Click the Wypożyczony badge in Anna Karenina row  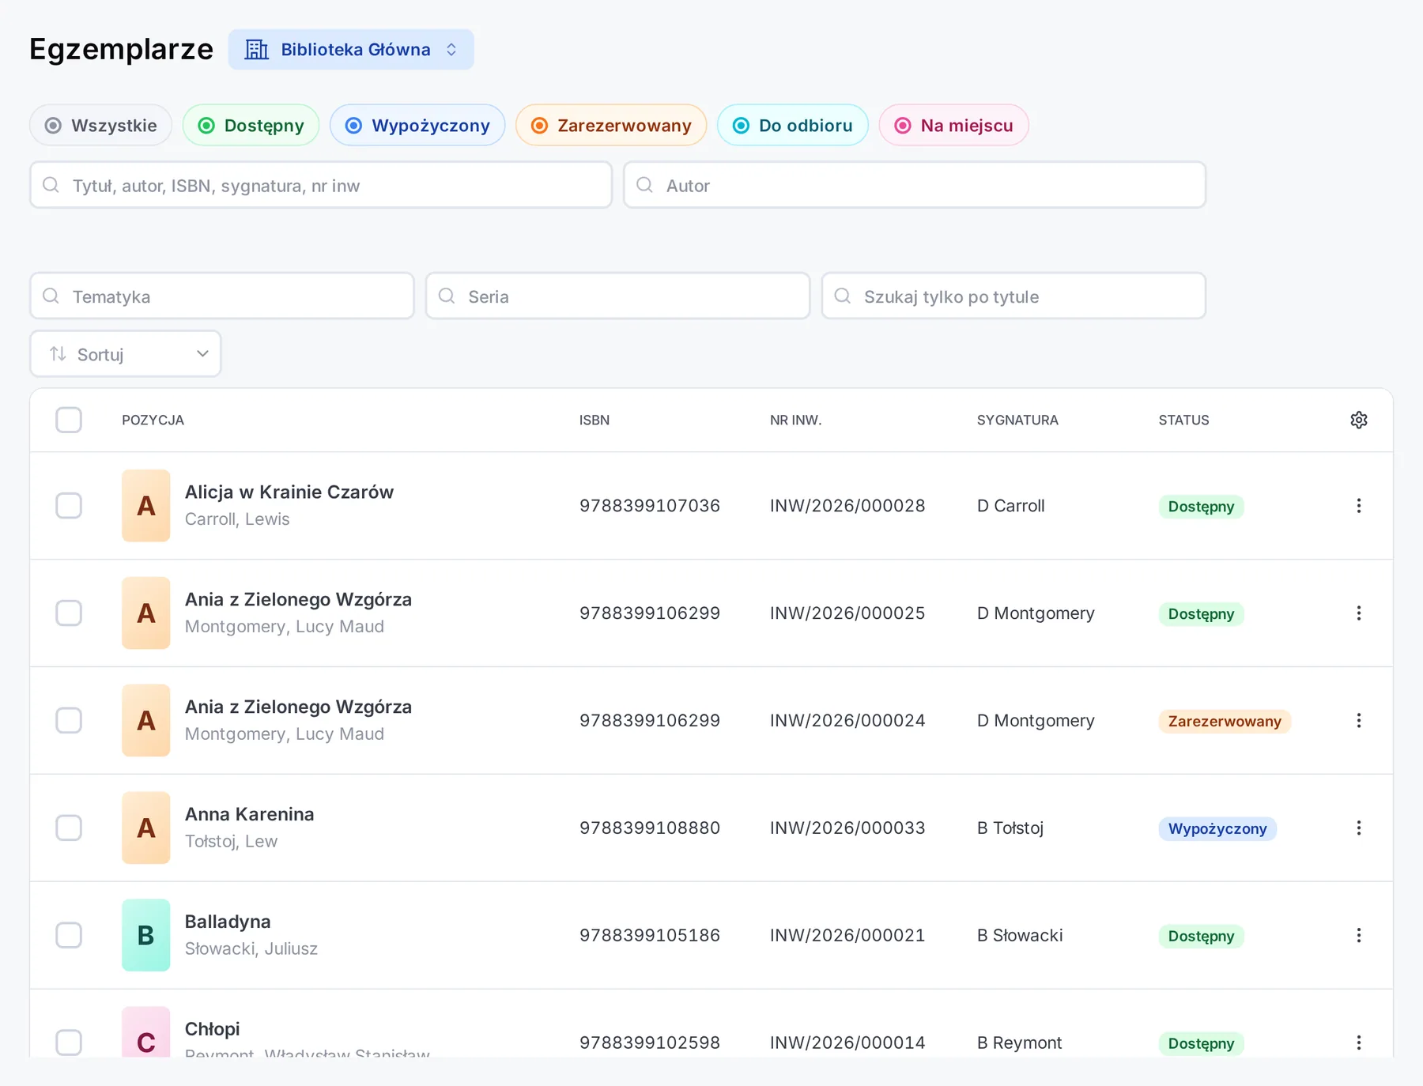coord(1217,828)
